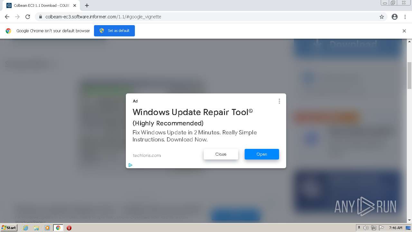Click the scrollbar down arrow
Image resolution: width=412 pixels, height=232 pixels.
tap(409, 220)
